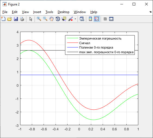Screen dimensions: 153x138
Task: Activate the Zoom Out magnifier tool
Action: [45, 19]
